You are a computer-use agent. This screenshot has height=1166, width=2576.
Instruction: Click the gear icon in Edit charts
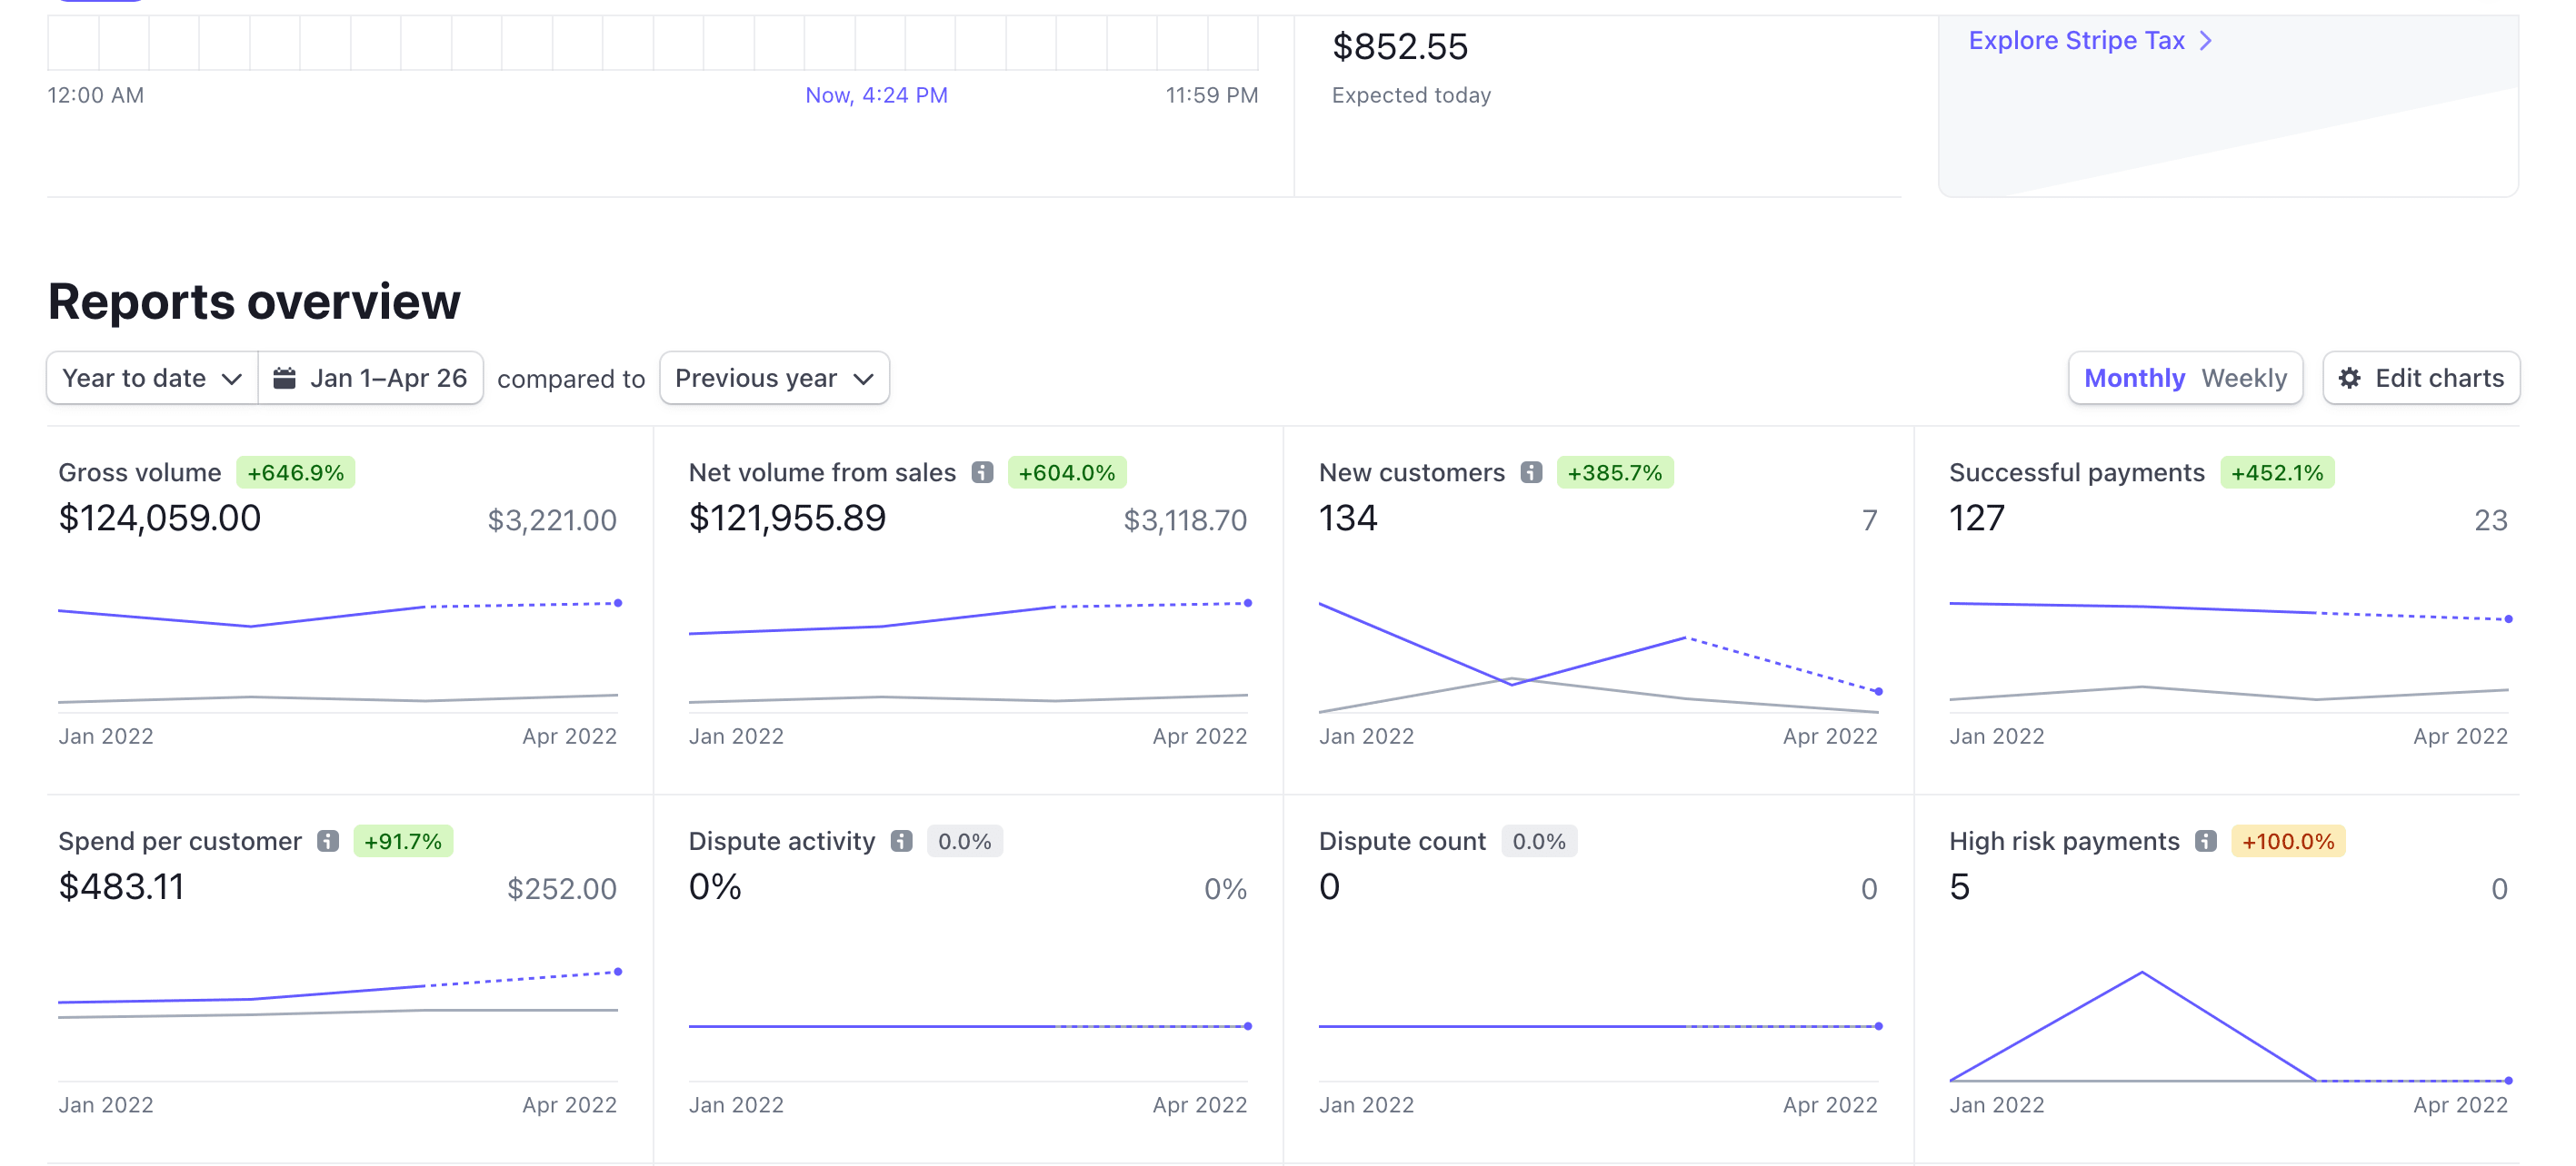2349,379
